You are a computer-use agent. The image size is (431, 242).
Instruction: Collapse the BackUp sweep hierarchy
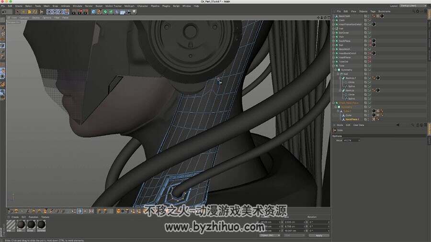pos(340,90)
